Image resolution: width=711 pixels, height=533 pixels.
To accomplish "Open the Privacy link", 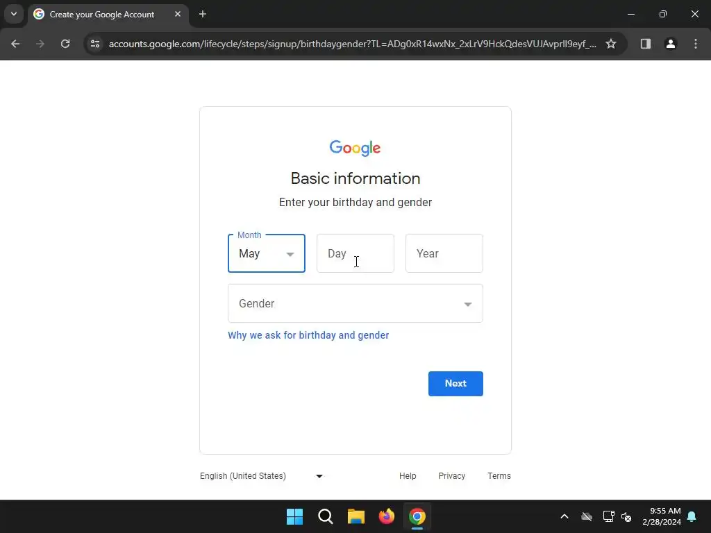I will (451, 476).
